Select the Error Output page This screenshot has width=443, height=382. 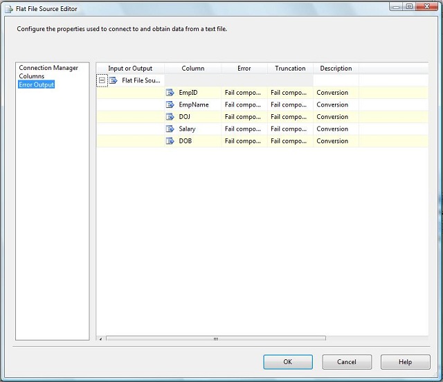(36, 84)
